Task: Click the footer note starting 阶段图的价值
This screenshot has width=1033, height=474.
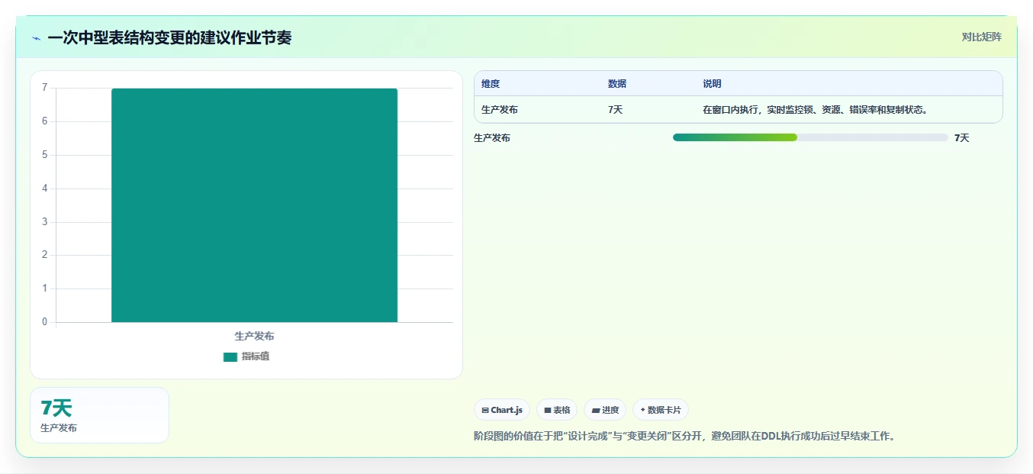Action: (685, 437)
